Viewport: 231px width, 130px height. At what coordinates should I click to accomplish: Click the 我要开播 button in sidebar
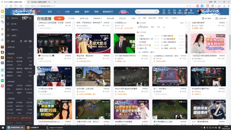pyautogui.click(x=26, y=118)
